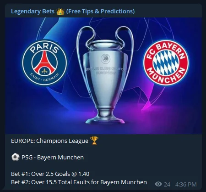Image resolution: width=206 pixels, height=192 pixels.
Task: Click the 4:36 PM message timestamp
Action: [x=186, y=184]
